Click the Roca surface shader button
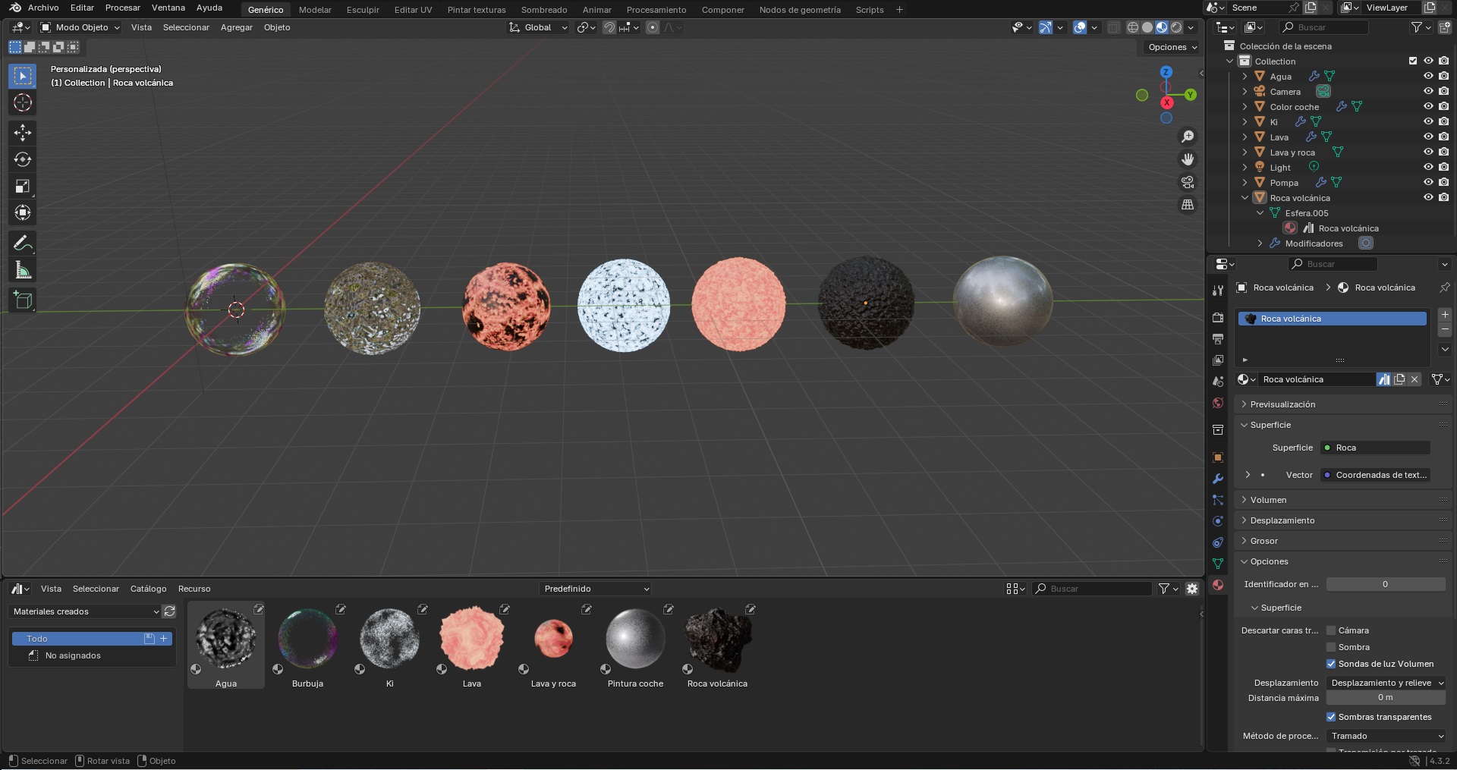The image size is (1457, 770). 1375,448
